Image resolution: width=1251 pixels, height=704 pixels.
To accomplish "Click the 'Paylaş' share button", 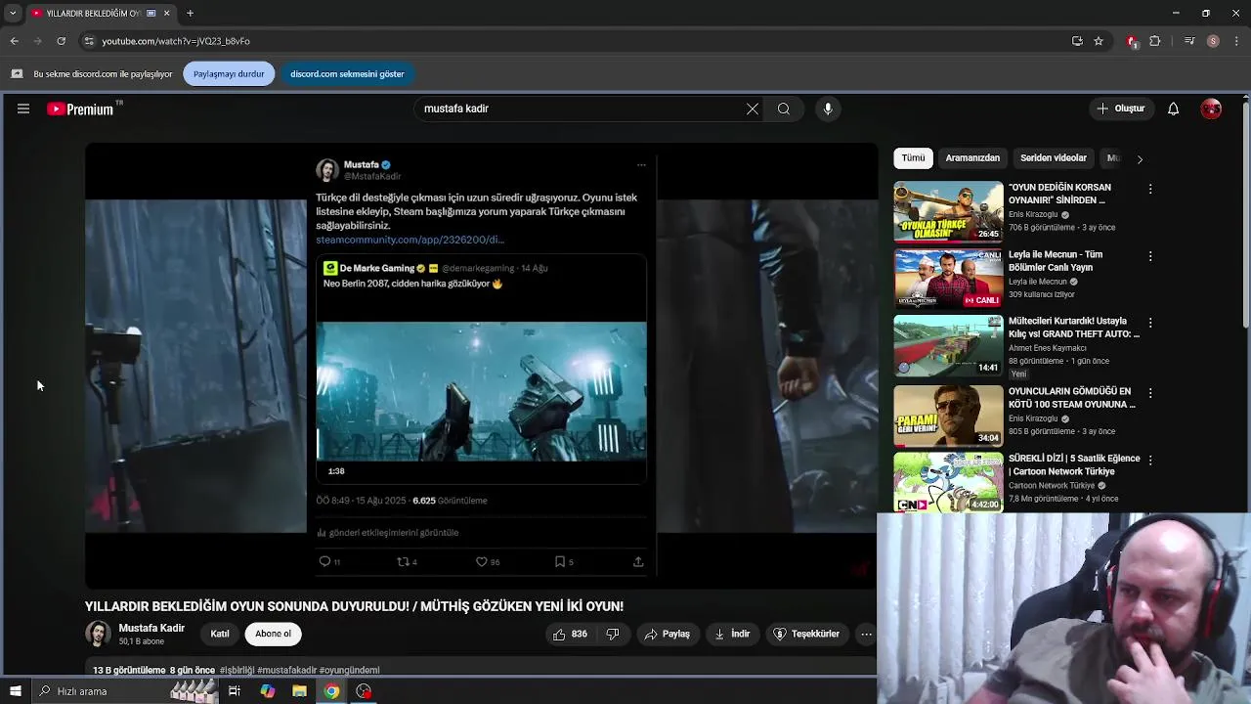I will point(668,634).
